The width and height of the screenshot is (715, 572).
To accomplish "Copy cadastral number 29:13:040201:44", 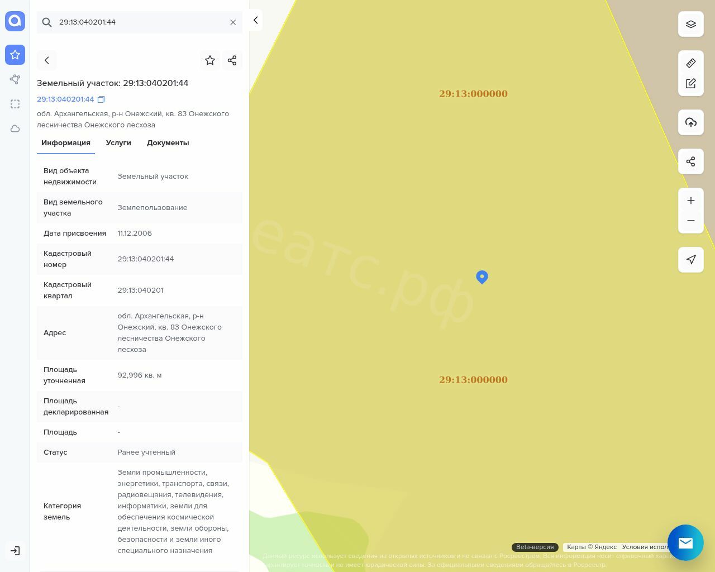I will pyautogui.click(x=101, y=99).
